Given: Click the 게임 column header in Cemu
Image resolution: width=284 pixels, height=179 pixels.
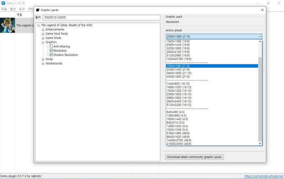Looking at the screenshot, I should (x=19, y=15).
